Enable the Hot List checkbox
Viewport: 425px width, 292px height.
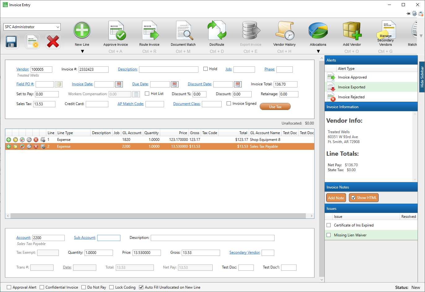(147, 94)
